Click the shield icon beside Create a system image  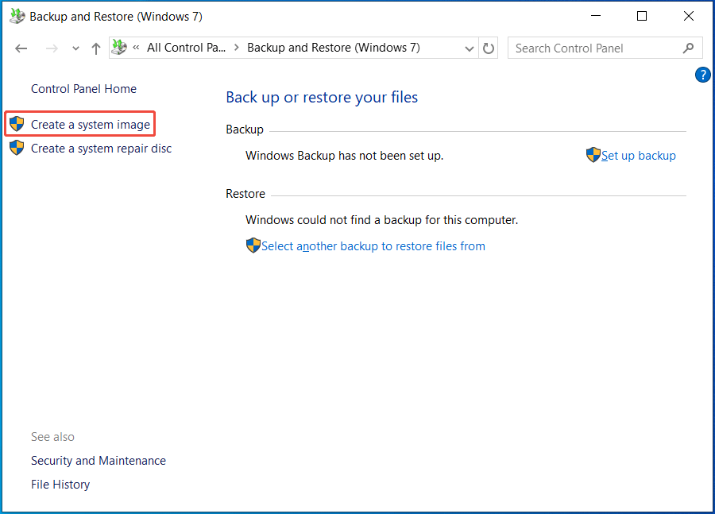[16, 123]
